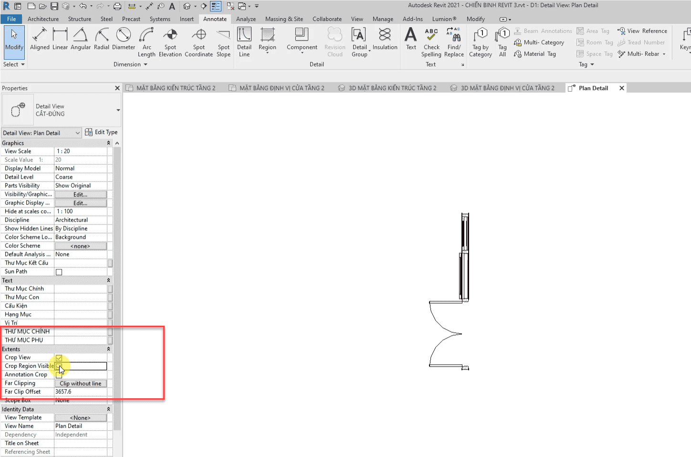Click Edit Type button
This screenshot has height=457, width=691.
pyautogui.click(x=101, y=132)
